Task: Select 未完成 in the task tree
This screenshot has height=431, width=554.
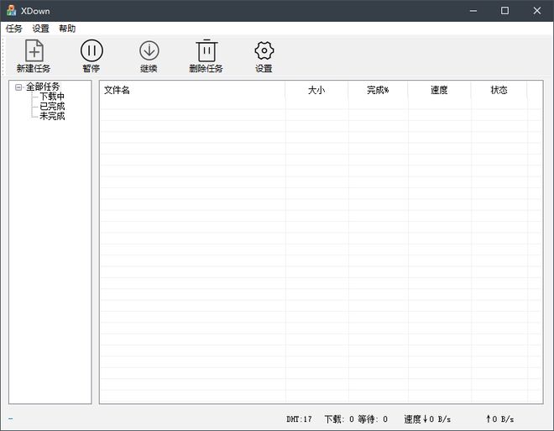Action: click(x=52, y=116)
